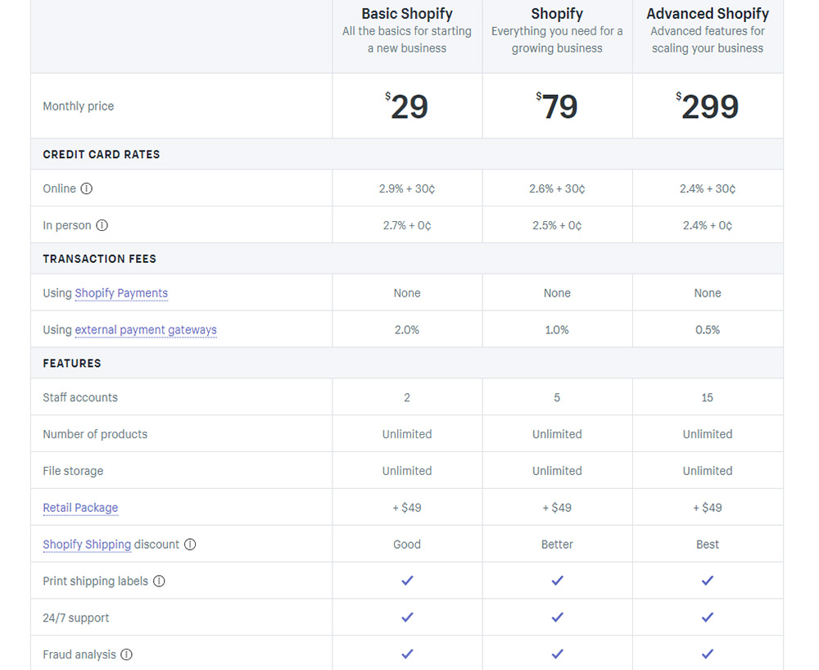819x670 pixels.
Task: Click the Print shipping labels row label
Action: [96, 582]
